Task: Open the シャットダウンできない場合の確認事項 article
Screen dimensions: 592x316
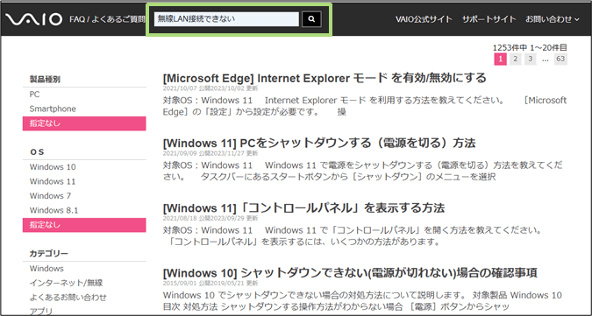Action: [x=350, y=273]
